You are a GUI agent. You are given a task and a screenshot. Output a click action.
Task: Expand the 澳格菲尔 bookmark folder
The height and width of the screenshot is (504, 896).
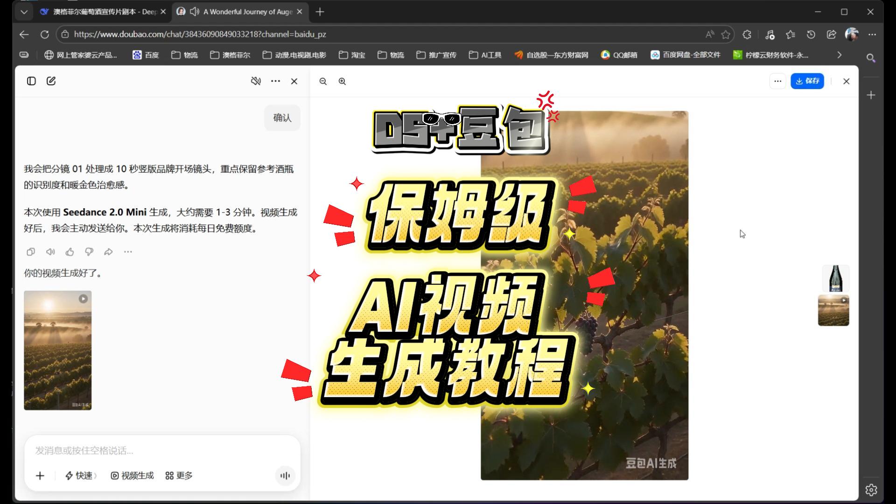pyautogui.click(x=230, y=55)
